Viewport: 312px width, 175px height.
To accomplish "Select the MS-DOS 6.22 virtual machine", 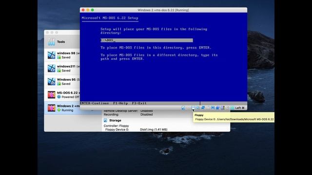I will [x=62, y=95].
